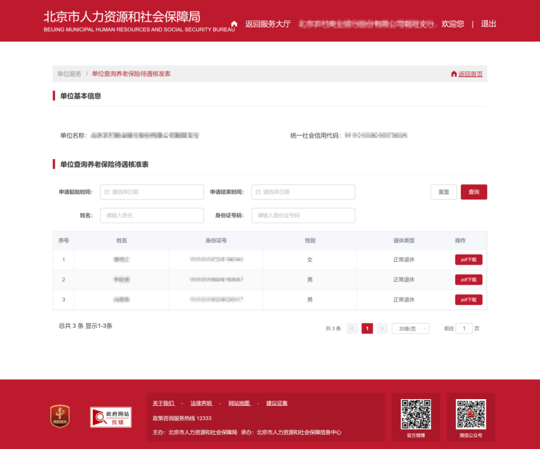Open the 法律声明 footer link
Screen dimensions: 540x449
tap(201, 403)
